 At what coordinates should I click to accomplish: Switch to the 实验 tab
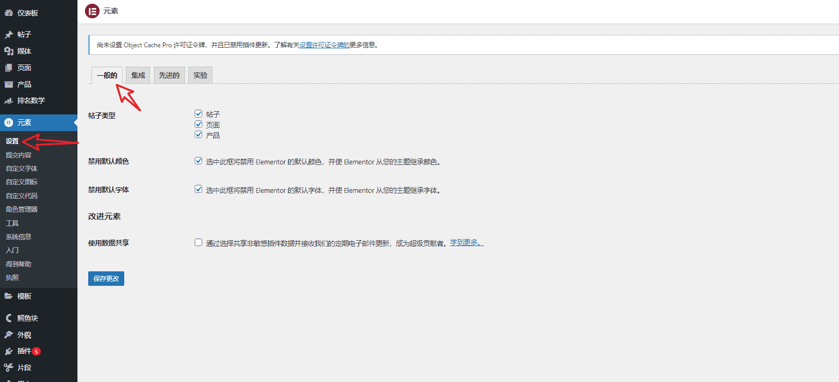coord(201,75)
